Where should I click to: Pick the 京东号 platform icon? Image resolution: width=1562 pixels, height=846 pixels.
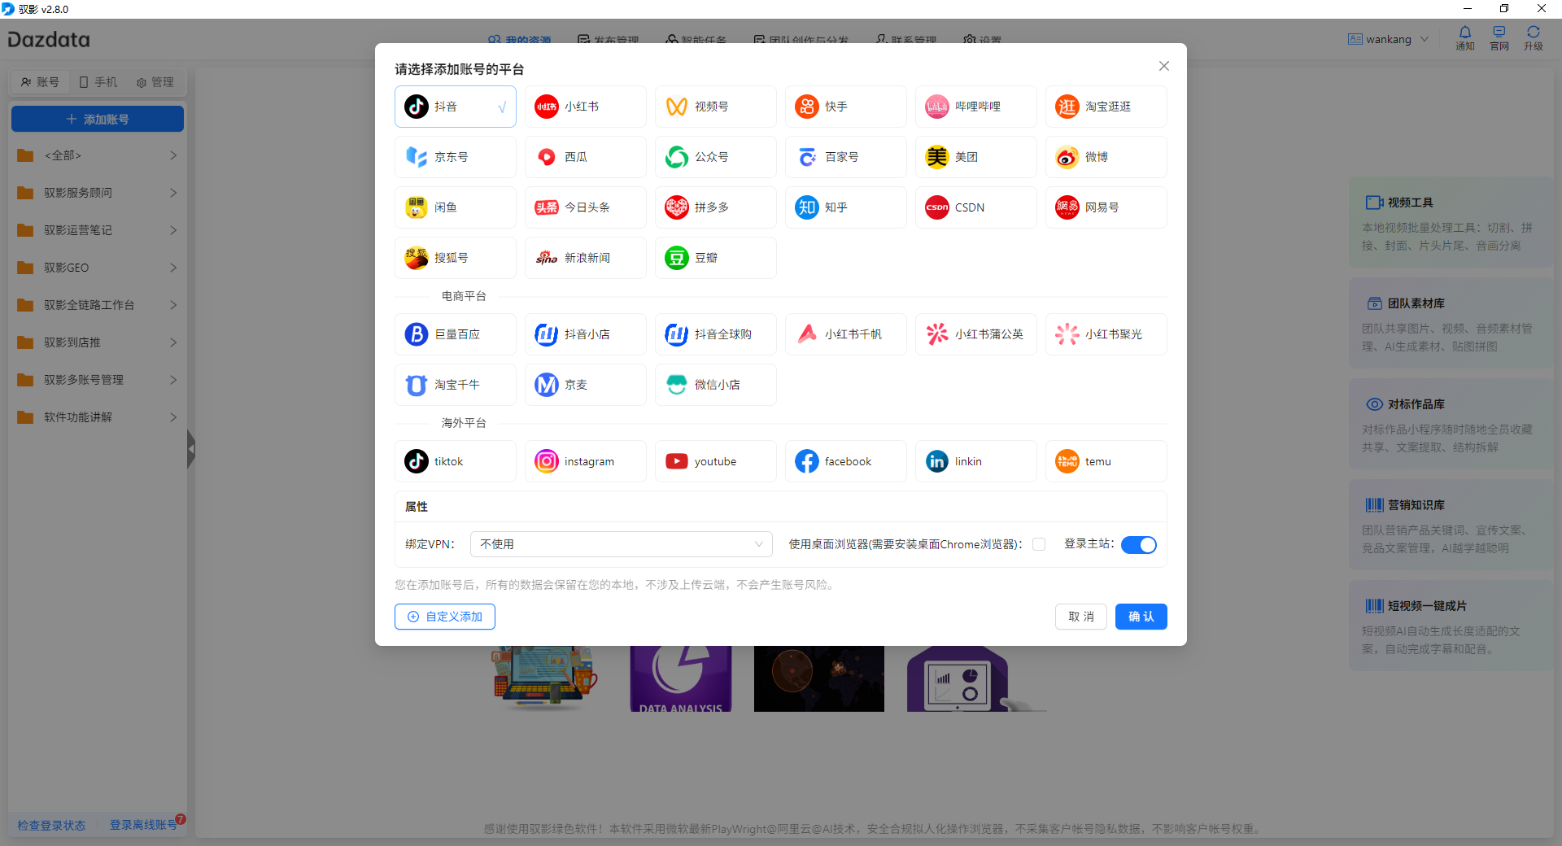pyautogui.click(x=417, y=157)
